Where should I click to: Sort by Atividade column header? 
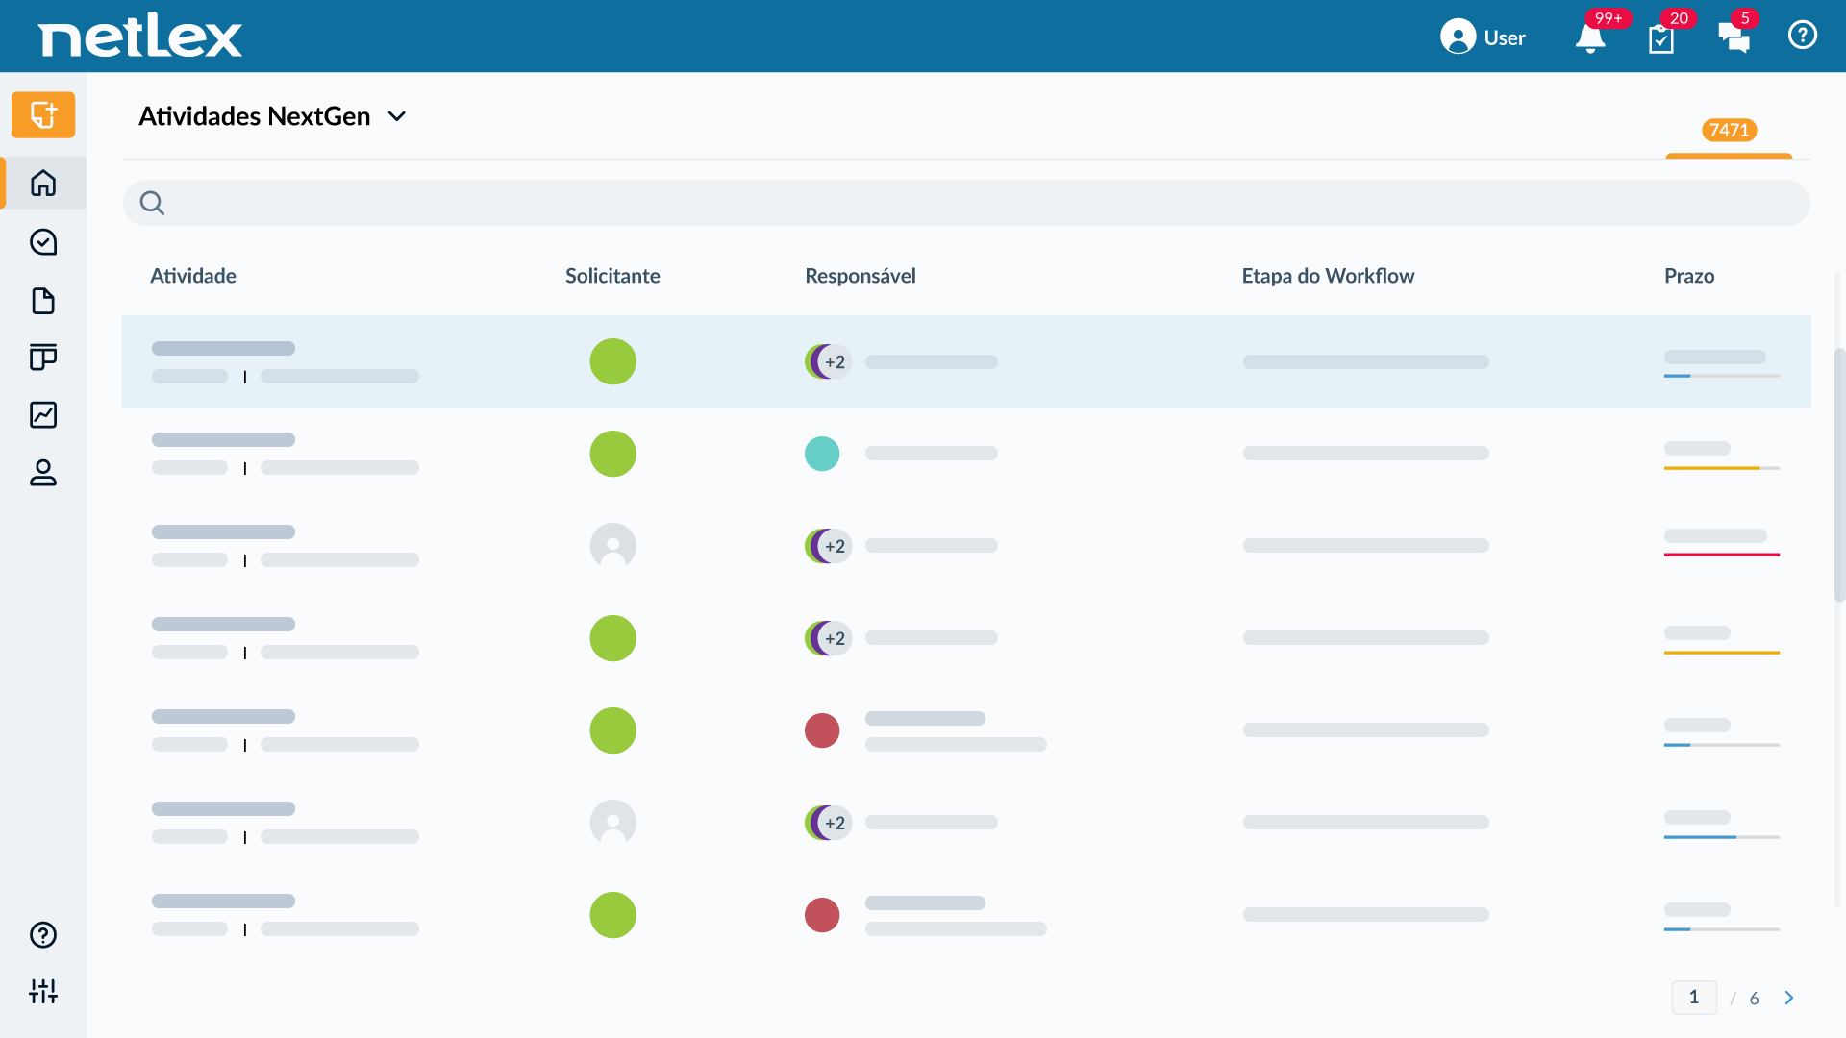tap(193, 276)
